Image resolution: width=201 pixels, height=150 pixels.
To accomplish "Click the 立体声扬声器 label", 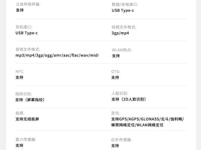I will [28, 4].
